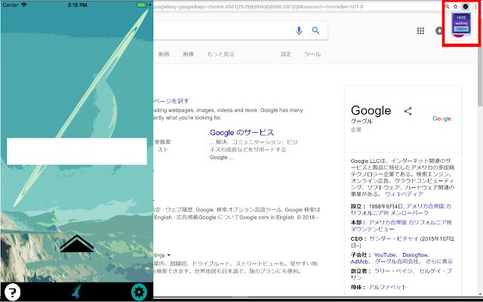The height and width of the screenshot is (302, 483).
Task: Click the notifications bell icon
Action: [x=438, y=30]
